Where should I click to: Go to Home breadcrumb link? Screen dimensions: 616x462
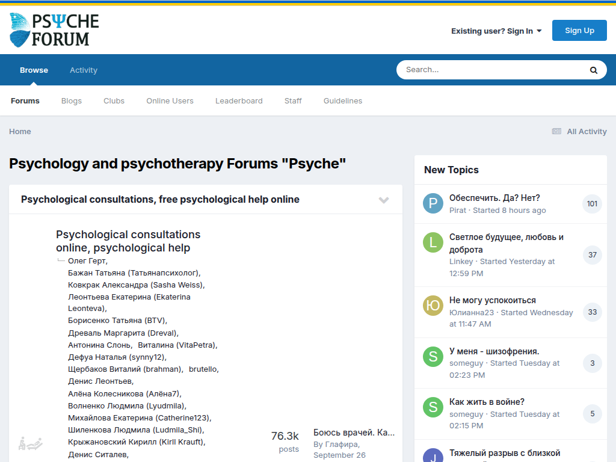[20, 132]
